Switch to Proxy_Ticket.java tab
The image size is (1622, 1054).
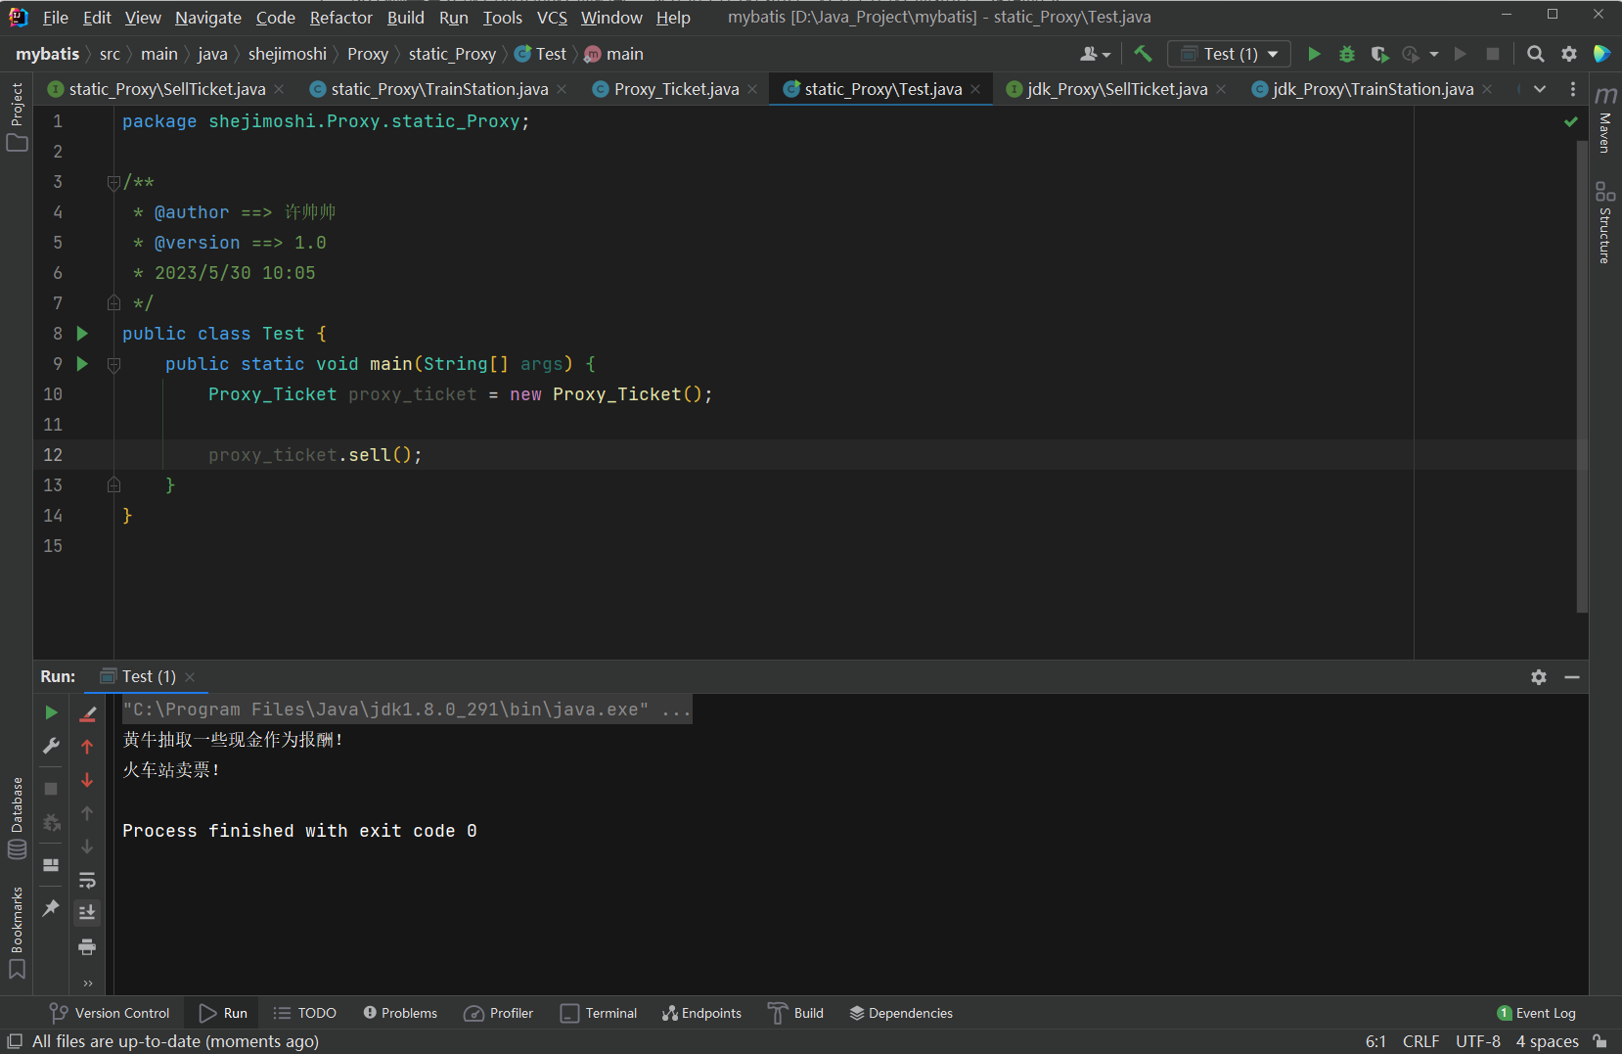[x=675, y=89]
